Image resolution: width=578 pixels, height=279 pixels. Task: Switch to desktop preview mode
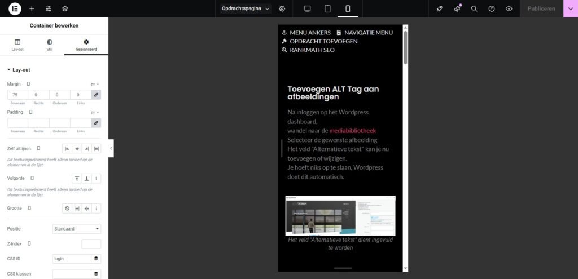pyautogui.click(x=308, y=8)
